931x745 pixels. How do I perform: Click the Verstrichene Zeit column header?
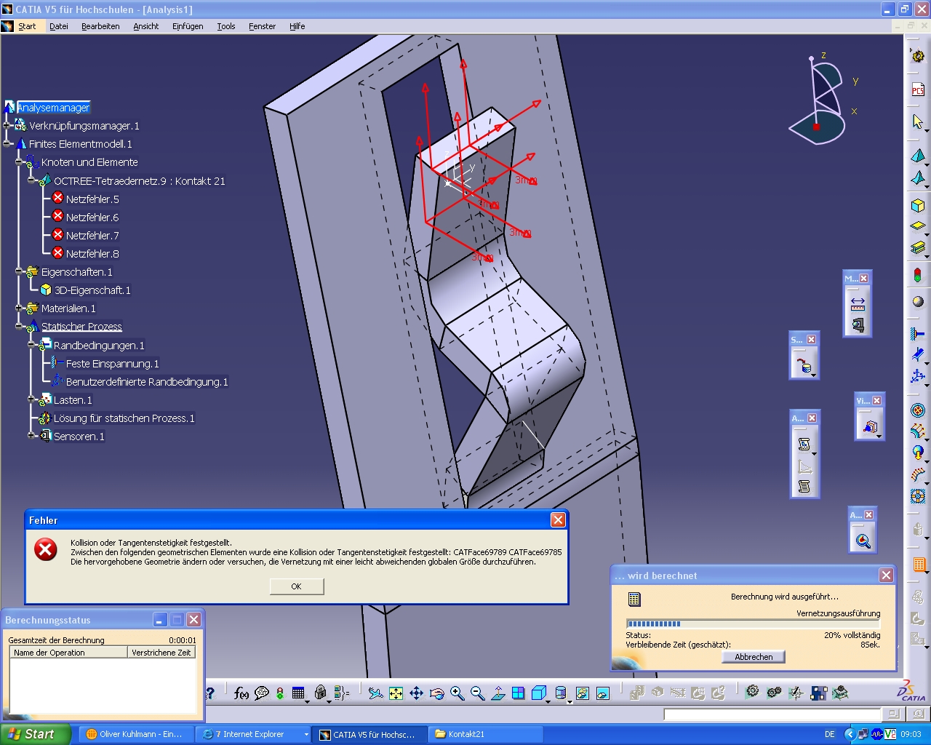[161, 653]
